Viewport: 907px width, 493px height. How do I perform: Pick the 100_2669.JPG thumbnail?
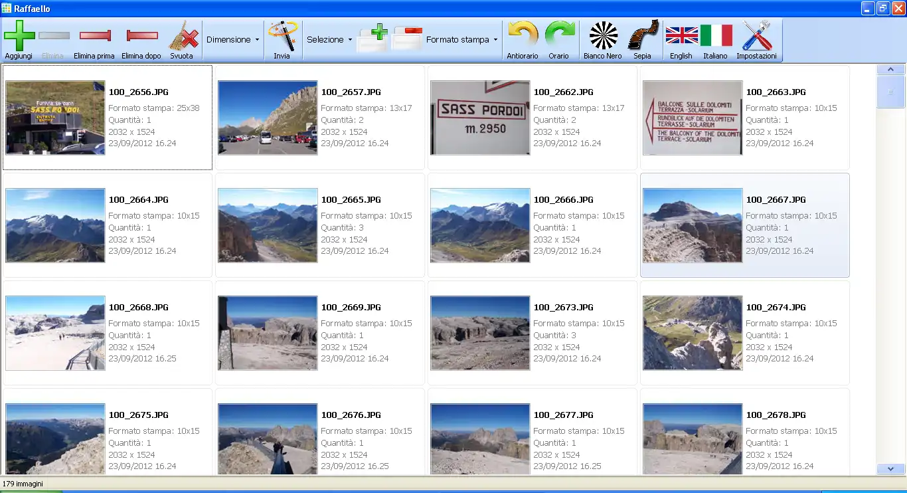[x=268, y=333]
